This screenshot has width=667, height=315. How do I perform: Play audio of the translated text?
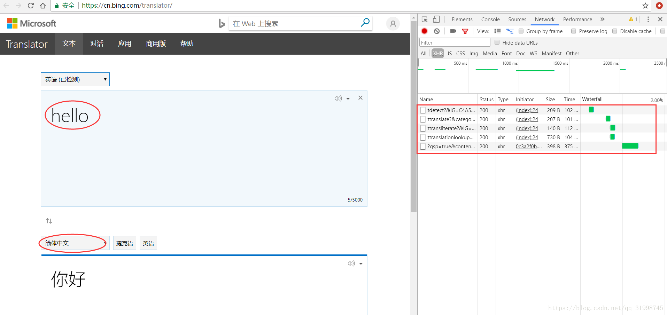[x=351, y=263]
